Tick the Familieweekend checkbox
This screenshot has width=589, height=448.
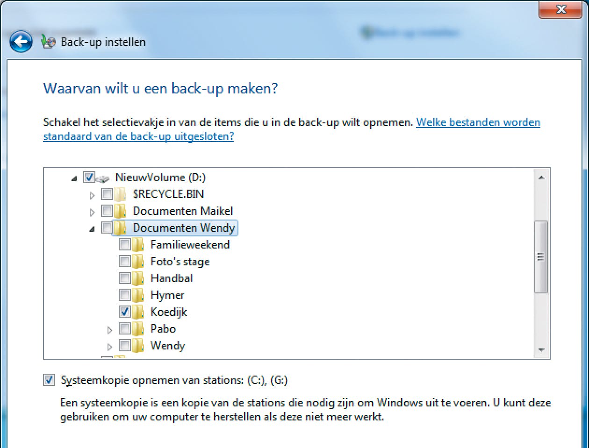pyautogui.click(x=125, y=244)
